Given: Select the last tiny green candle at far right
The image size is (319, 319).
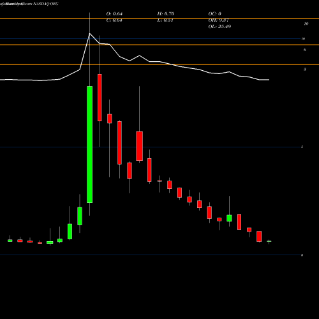Looking at the screenshot, I should point(269,241).
